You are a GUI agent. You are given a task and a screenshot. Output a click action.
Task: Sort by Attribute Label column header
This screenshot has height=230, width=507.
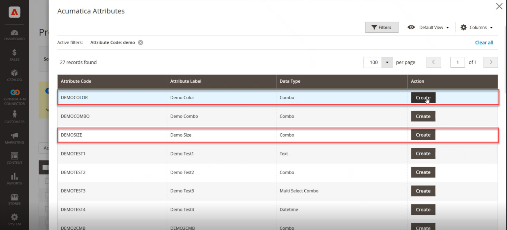(221, 81)
